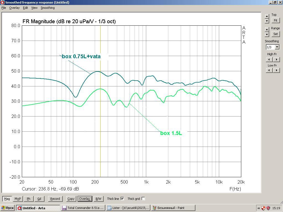The width and height of the screenshot is (283, 212).
Task: Open the Edit menu
Action: click(25, 8)
